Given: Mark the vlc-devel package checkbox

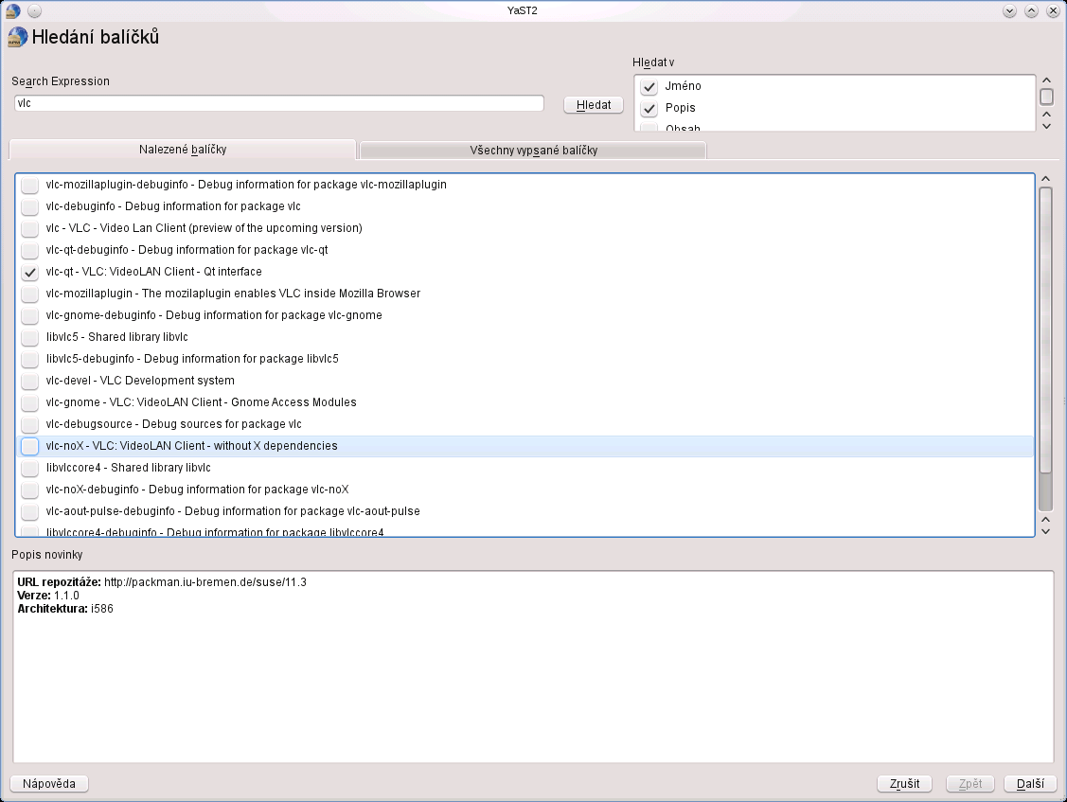Looking at the screenshot, I should pyautogui.click(x=30, y=382).
